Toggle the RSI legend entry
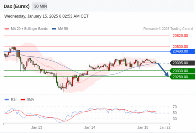196x133 pixels. [11, 100]
